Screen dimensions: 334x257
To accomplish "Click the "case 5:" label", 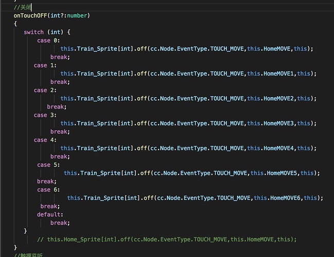I will (48, 164).
